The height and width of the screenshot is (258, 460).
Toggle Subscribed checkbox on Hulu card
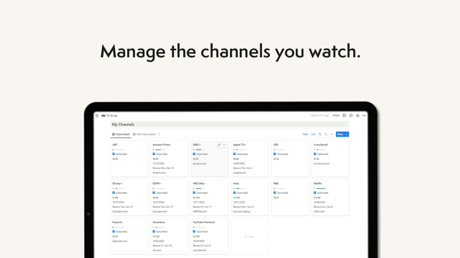[234, 193]
